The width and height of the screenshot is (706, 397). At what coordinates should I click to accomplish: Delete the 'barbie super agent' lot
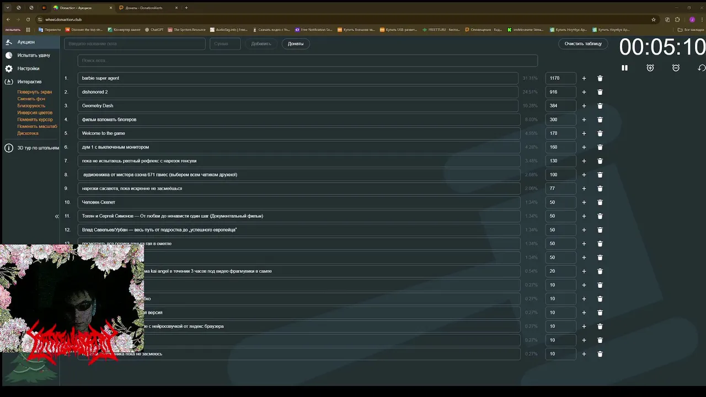pyautogui.click(x=600, y=78)
